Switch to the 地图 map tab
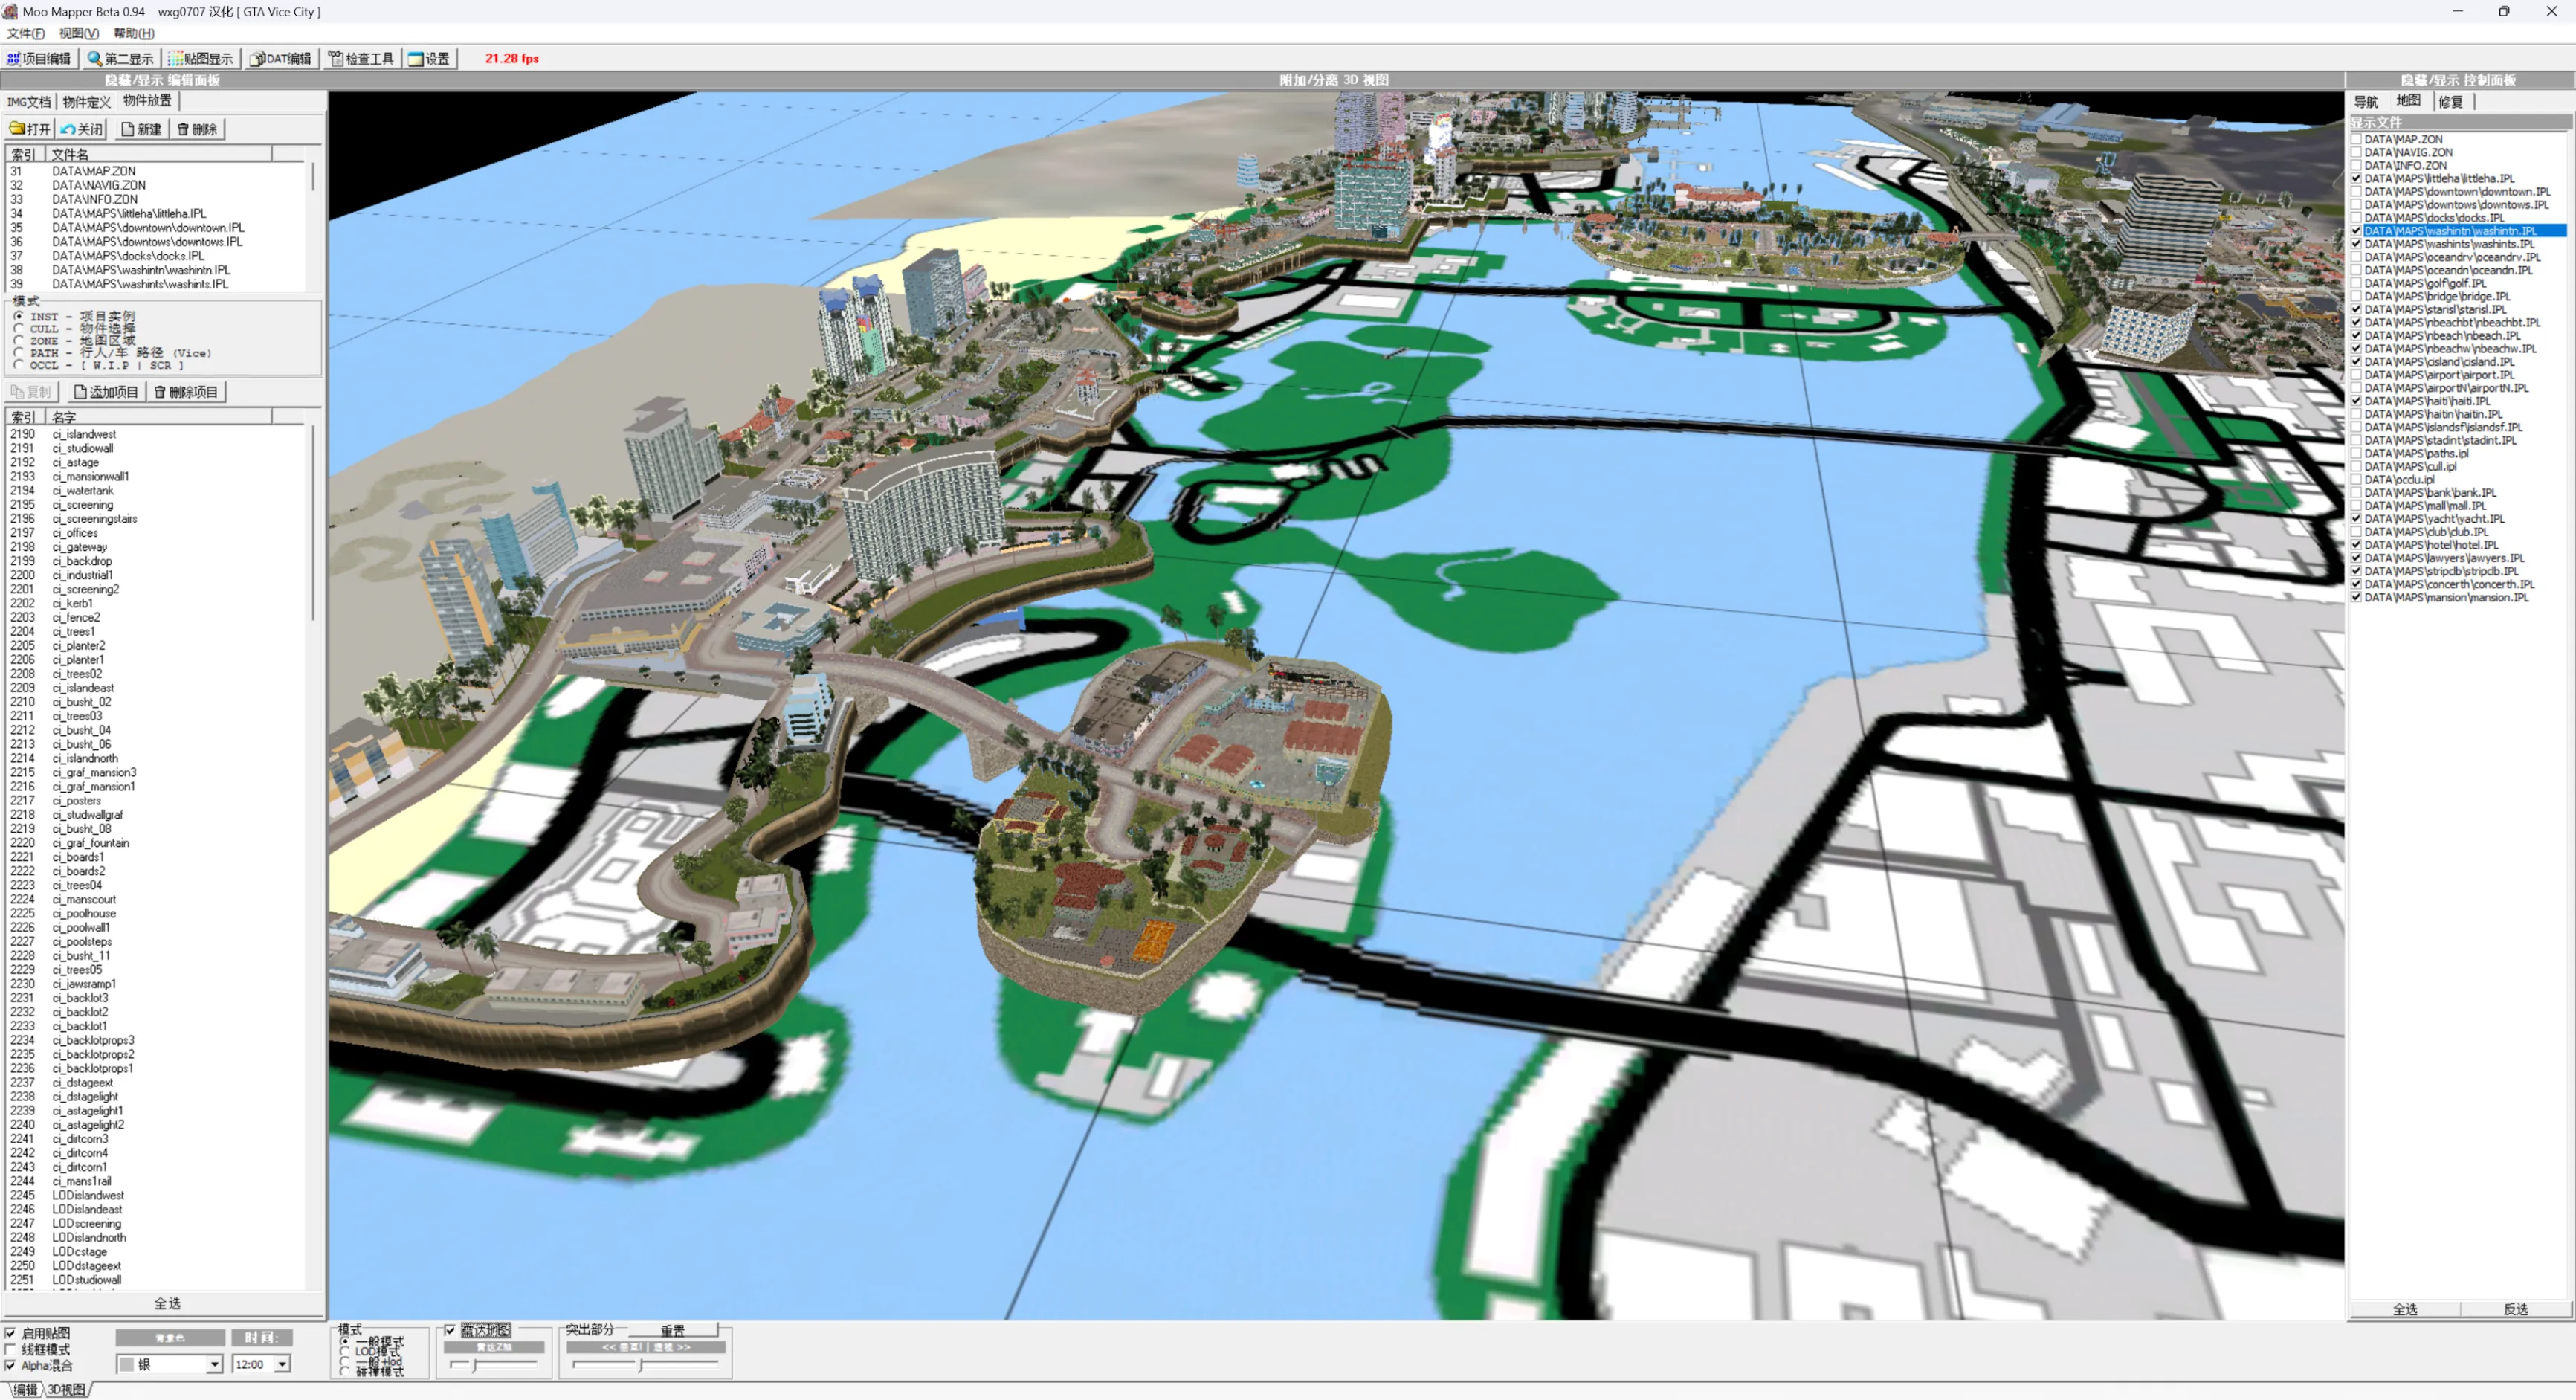 coord(2409,101)
